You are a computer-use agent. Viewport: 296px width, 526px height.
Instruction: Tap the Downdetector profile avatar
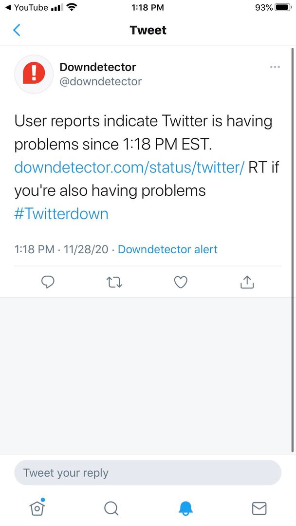point(34,74)
